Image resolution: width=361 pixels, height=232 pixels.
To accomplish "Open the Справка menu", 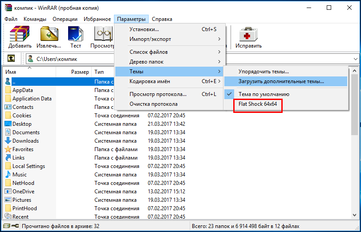I will pyautogui.click(x=162, y=19).
